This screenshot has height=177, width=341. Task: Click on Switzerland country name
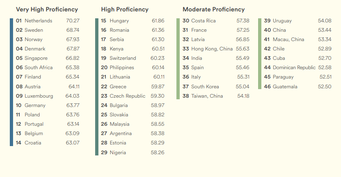(x=123, y=58)
